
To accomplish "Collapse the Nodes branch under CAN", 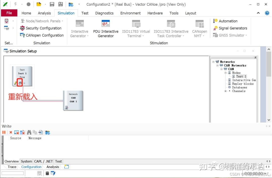I will pos(226,73).
